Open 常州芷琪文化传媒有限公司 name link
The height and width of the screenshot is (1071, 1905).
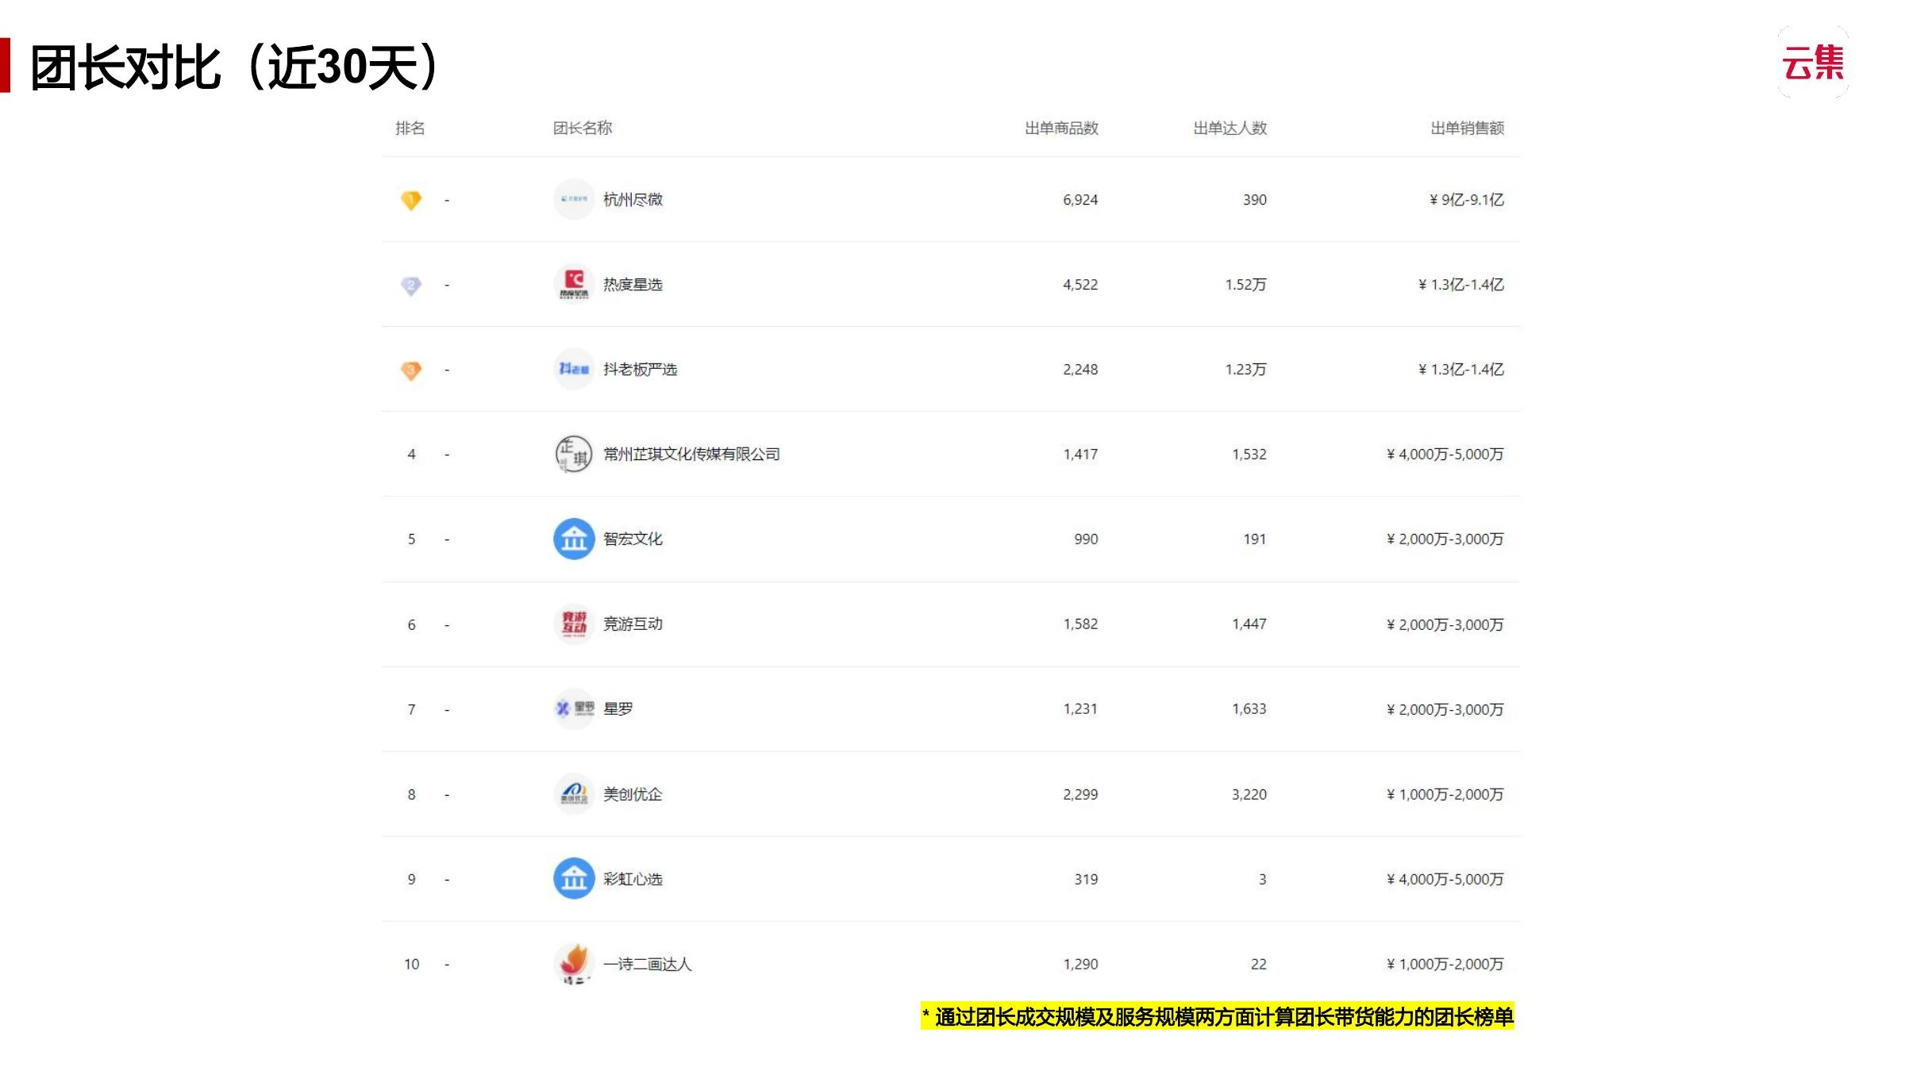691,454
